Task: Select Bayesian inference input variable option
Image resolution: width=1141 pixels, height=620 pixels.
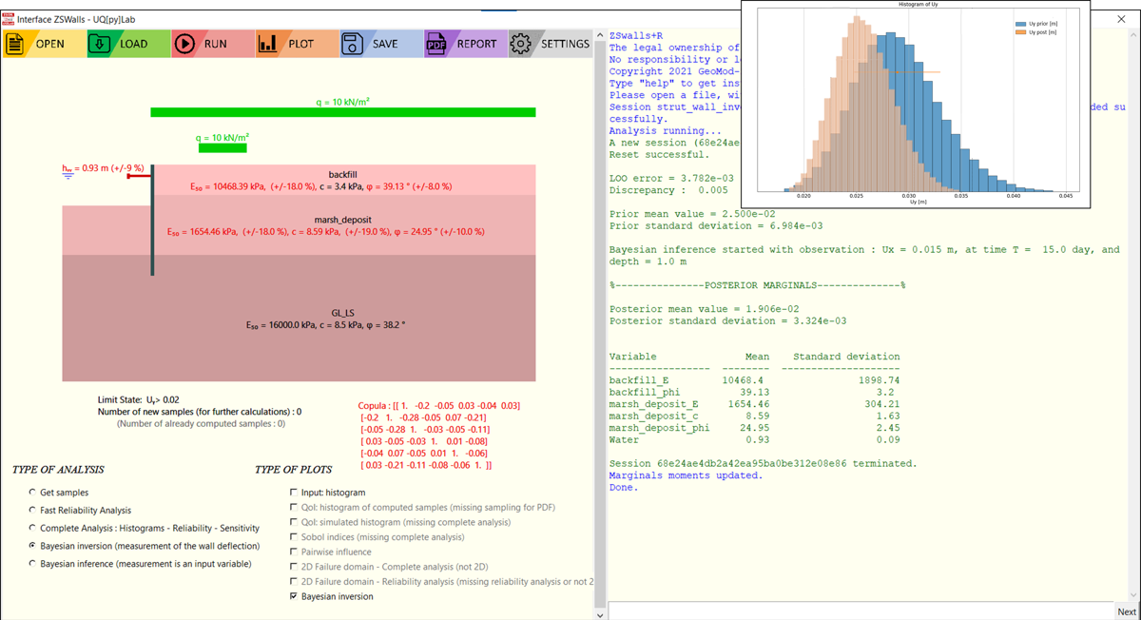Action: [x=33, y=564]
